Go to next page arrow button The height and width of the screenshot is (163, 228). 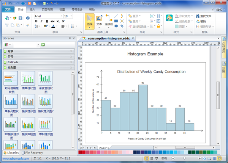pyautogui.click(x=91, y=147)
